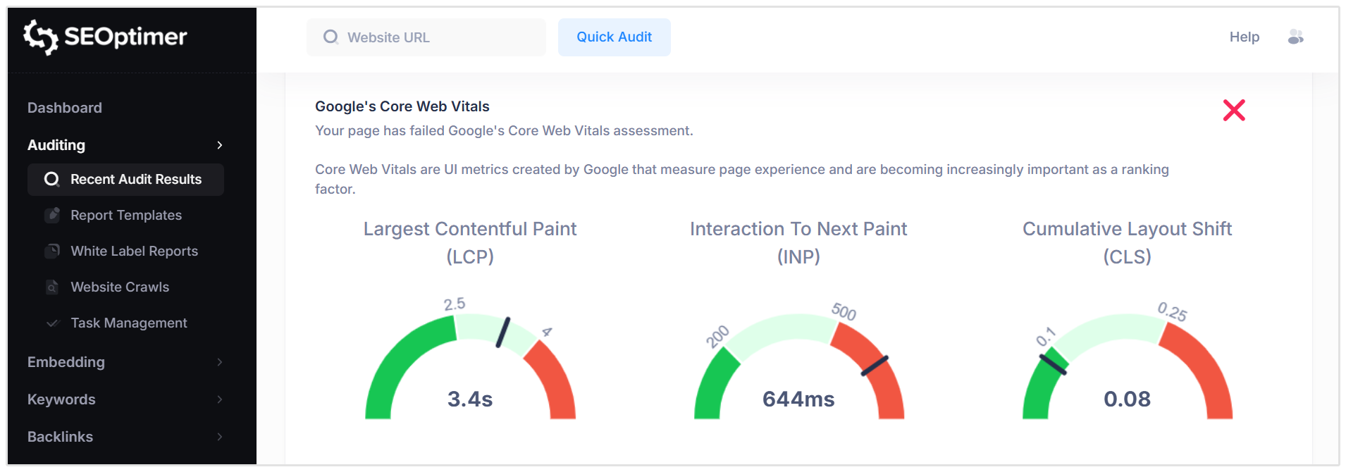Viewport: 1346px width, 472px height.
Task: Click the search magnifier inside Website URL field
Action: click(331, 37)
